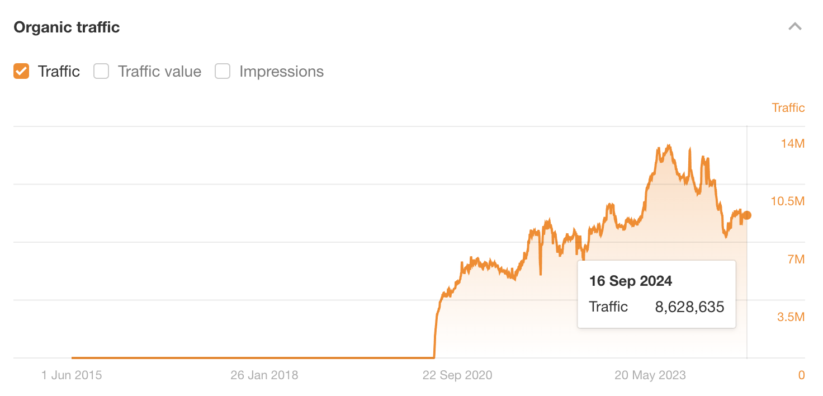The height and width of the screenshot is (396, 823).
Task: Select the 26 Jan 2018 axis label
Action: (264, 375)
